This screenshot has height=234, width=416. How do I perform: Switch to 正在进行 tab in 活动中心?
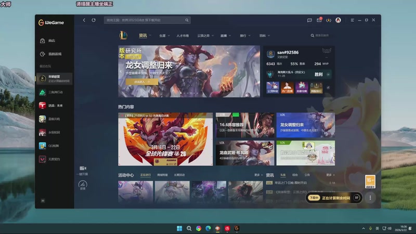click(146, 175)
